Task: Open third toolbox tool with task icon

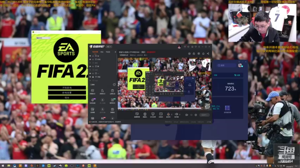Action: [x=112, y=91]
